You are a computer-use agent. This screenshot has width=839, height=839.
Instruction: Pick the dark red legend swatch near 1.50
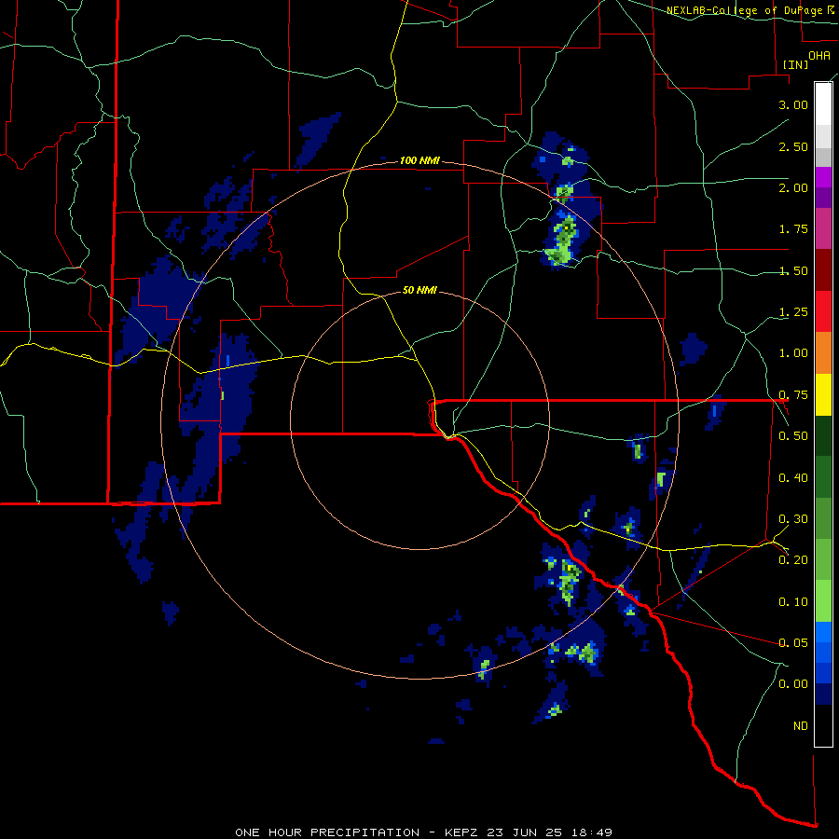pos(823,270)
